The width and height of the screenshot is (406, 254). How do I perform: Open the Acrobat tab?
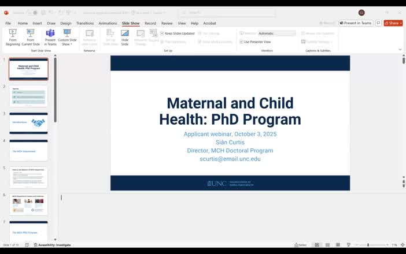point(209,23)
